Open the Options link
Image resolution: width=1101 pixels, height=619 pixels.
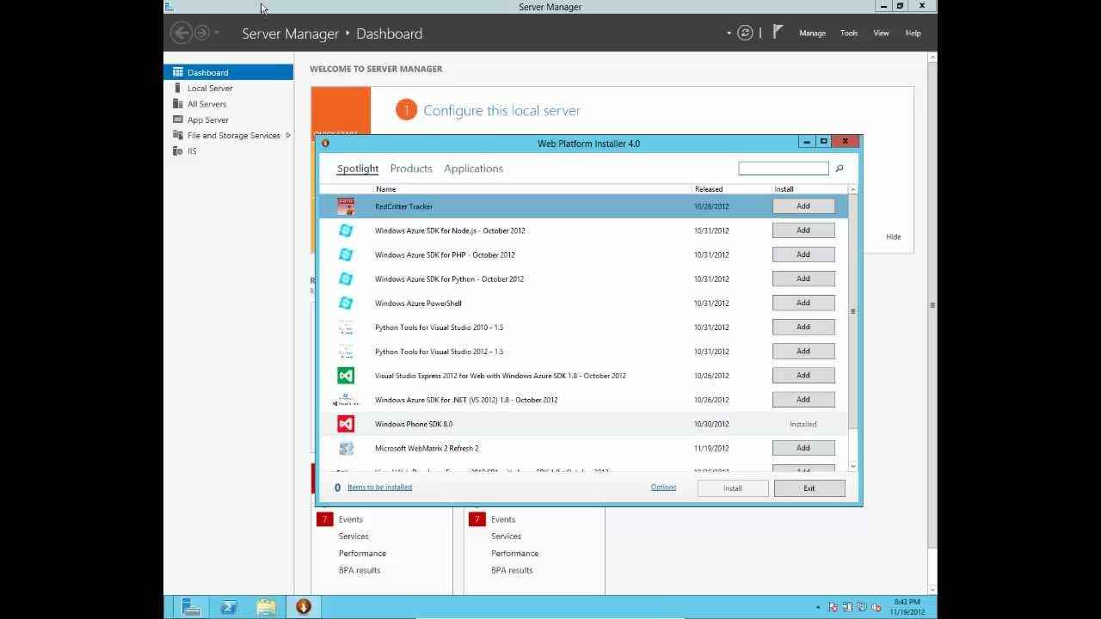(663, 487)
